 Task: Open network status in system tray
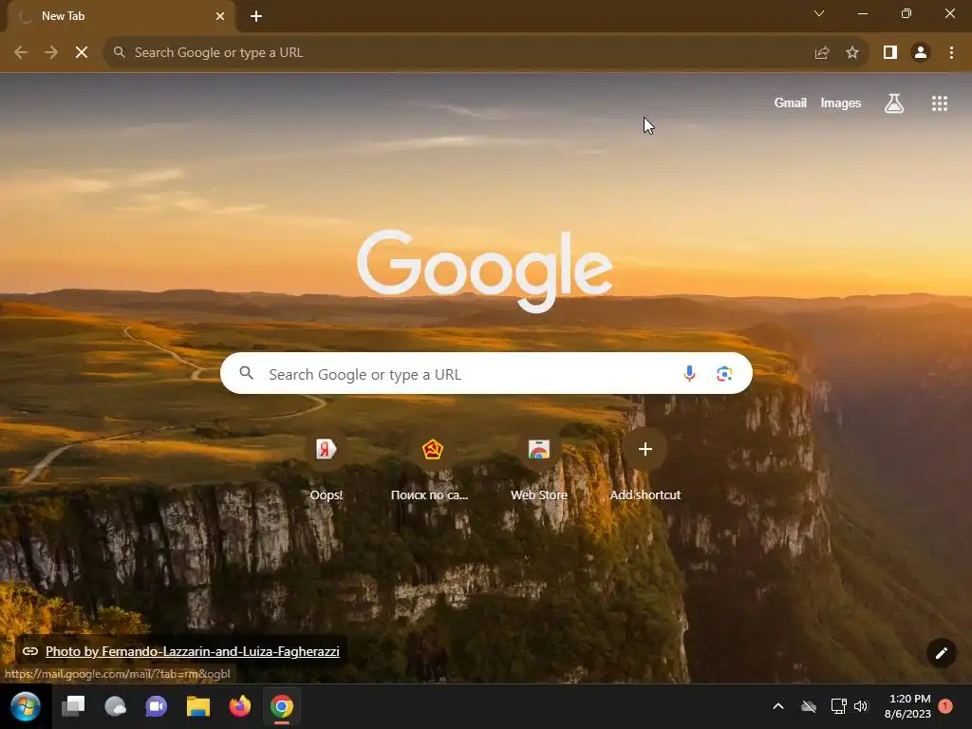(838, 706)
